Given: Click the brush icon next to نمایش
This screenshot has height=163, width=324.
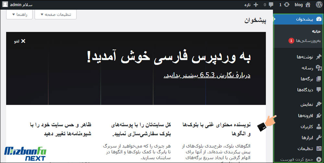Looking at the screenshot, I should point(319,104).
